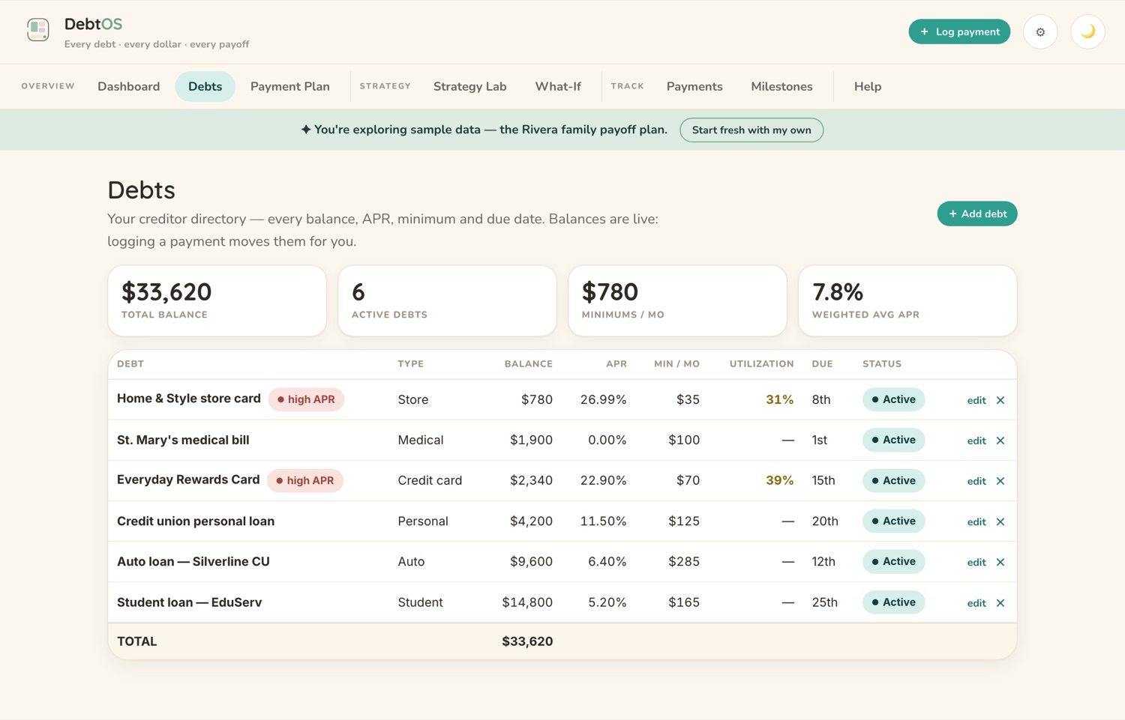Click high APR badge on Everyday Rewards Card
Image resolution: width=1125 pixels, height=720 pixels.
pos(305,480)
